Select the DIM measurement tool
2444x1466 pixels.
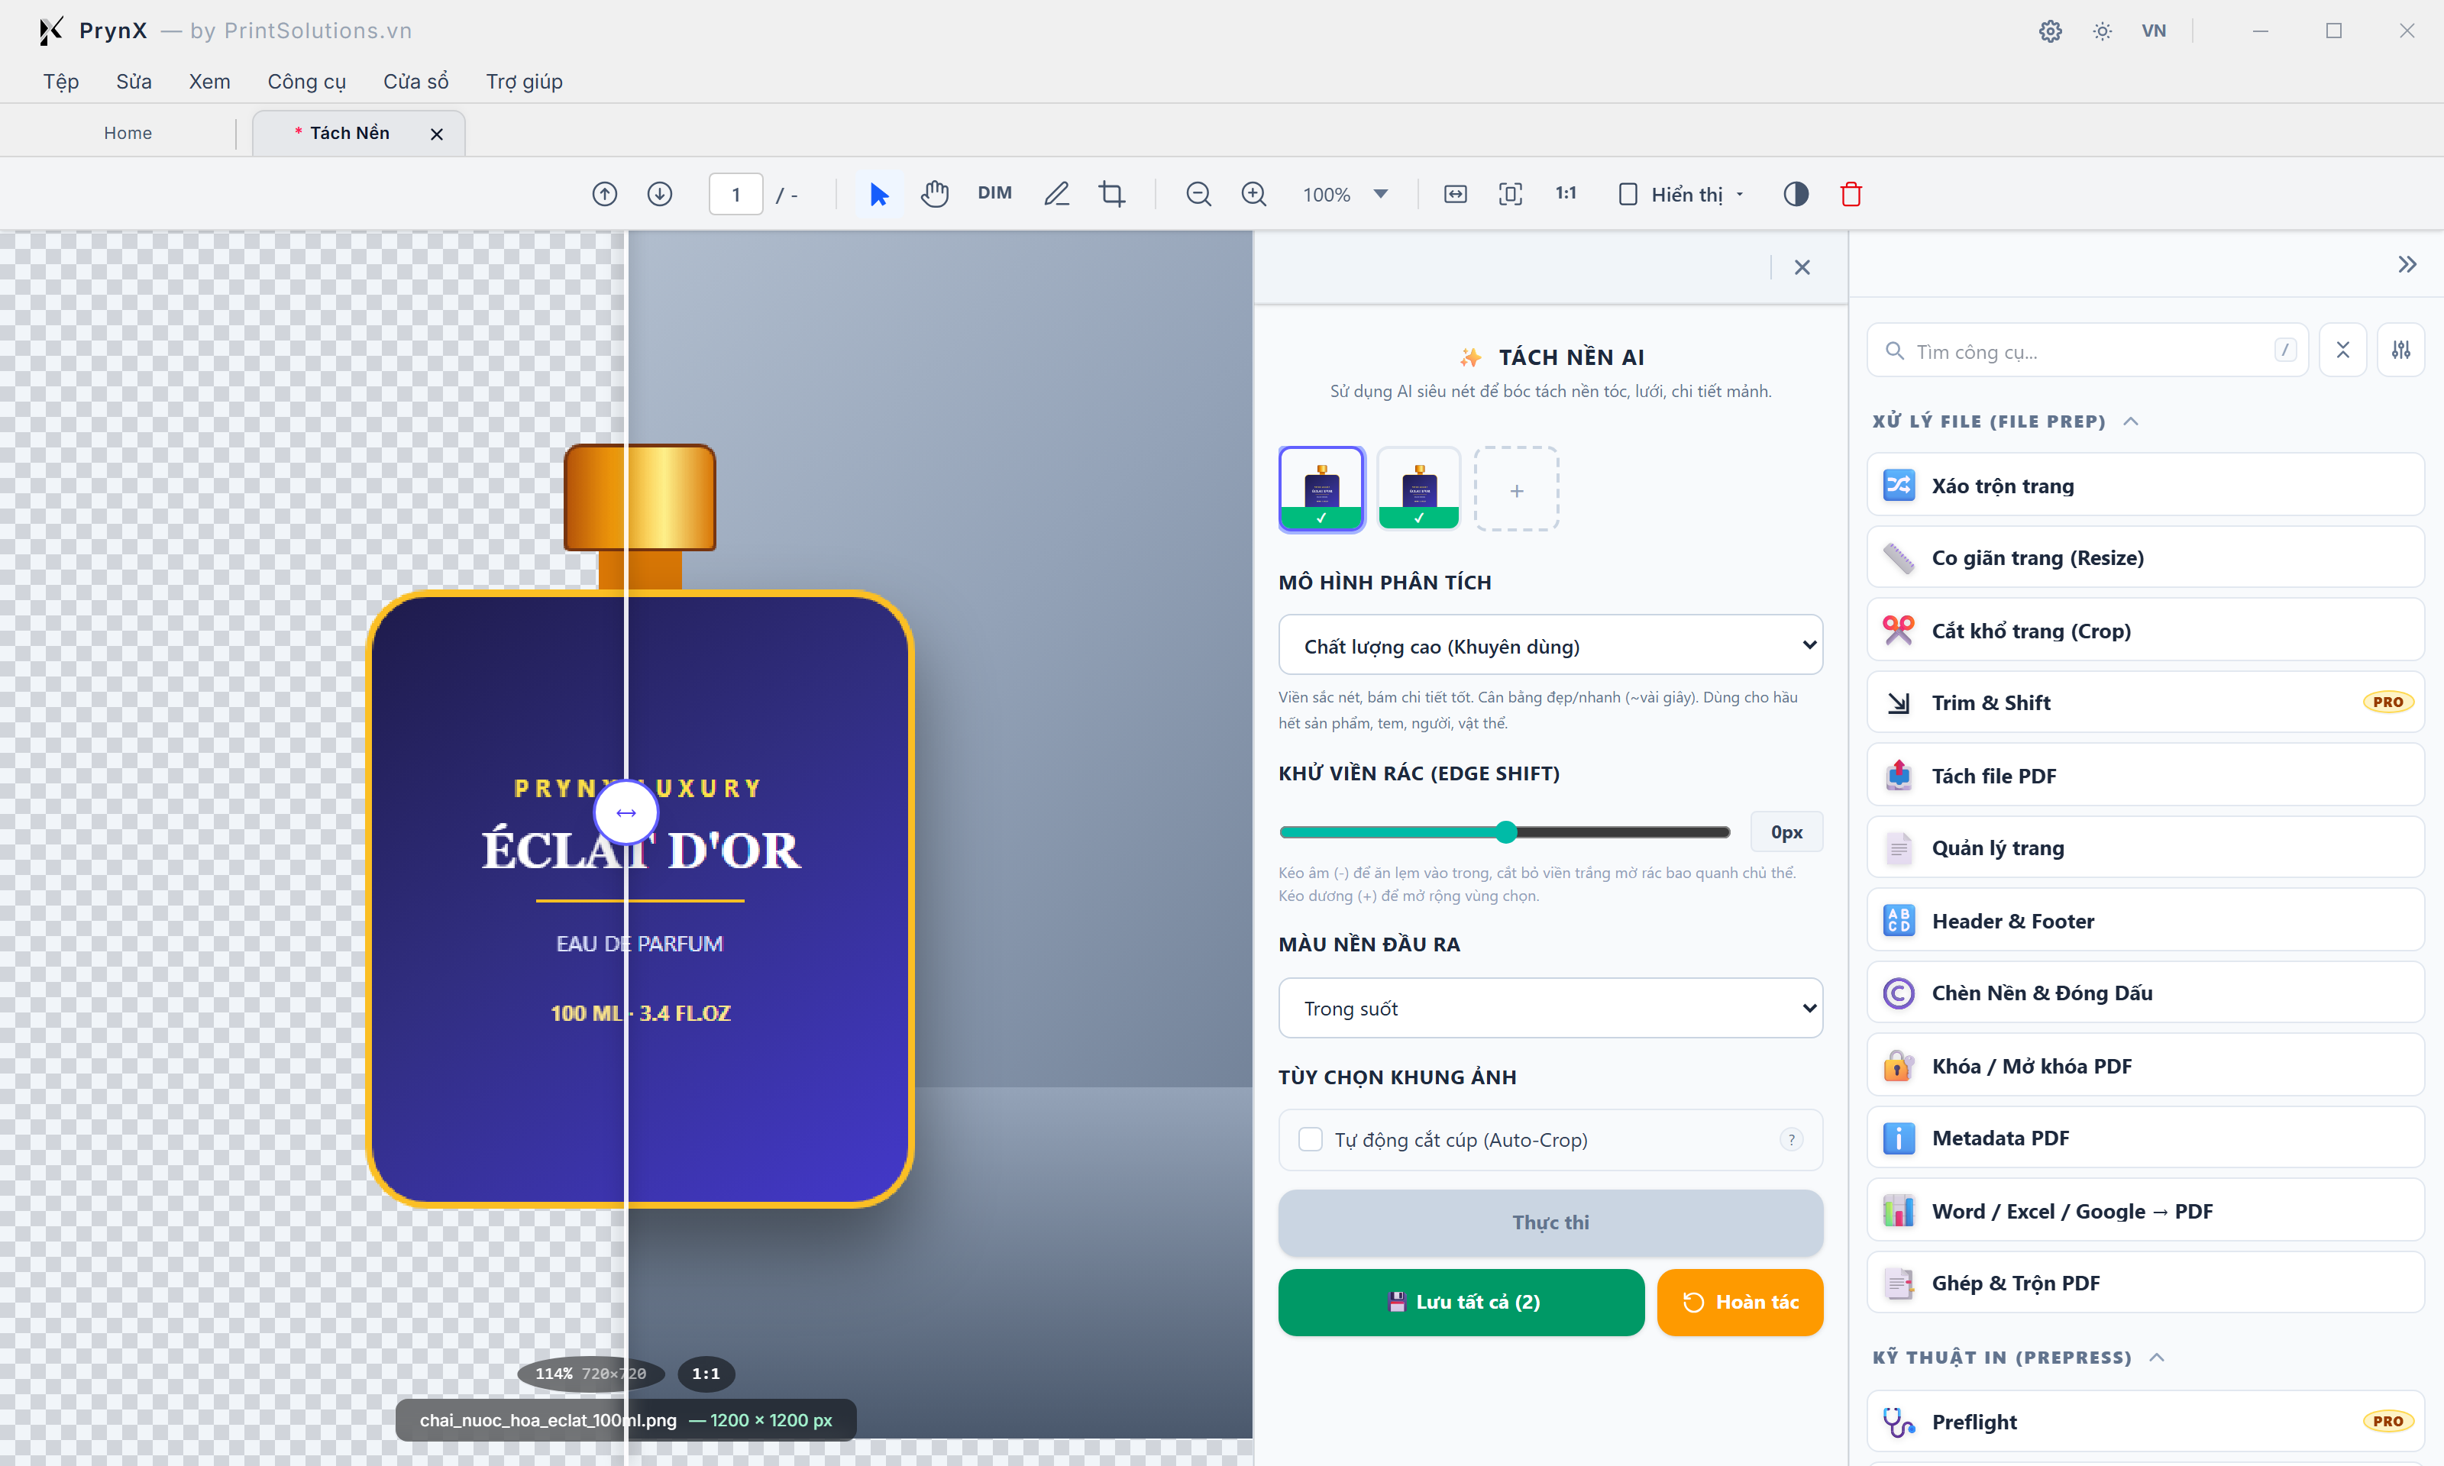click(x=995, y=192)
